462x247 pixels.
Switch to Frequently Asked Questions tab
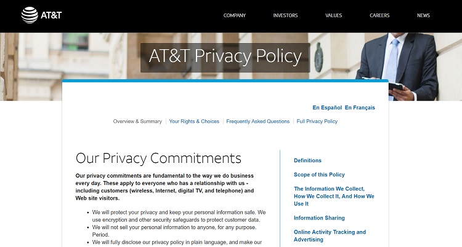257,122
